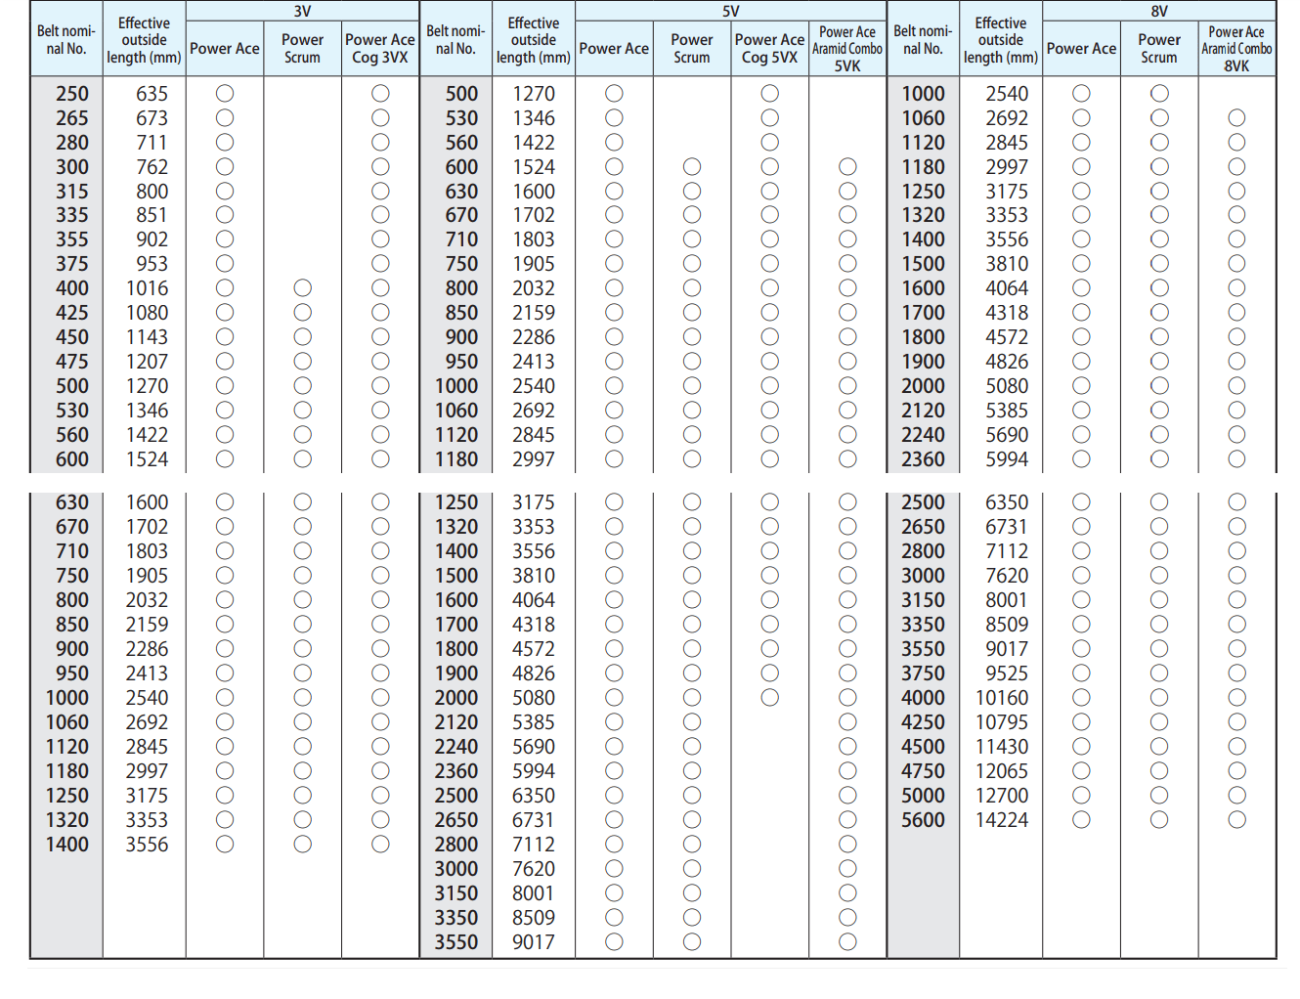Click belt nominal number 5600
Image resolution: width=1300 pixels, height=999 pixels.
923,820
